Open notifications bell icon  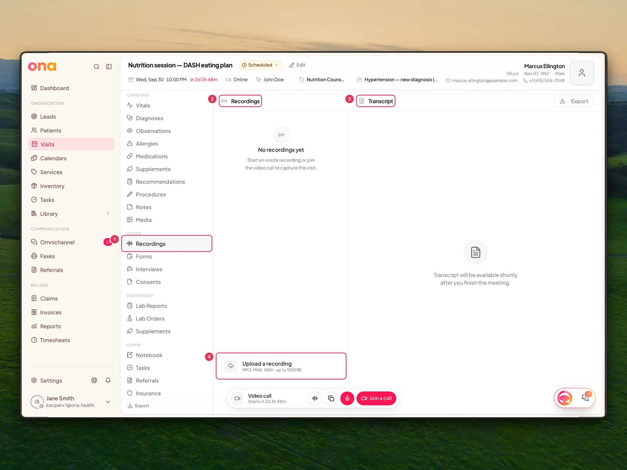(108, 380)
